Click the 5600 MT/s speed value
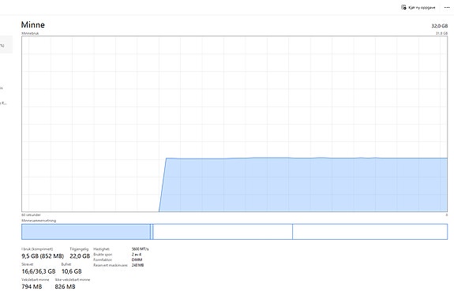This screenshot has width=454, height=295. click(x=140, y=249)
